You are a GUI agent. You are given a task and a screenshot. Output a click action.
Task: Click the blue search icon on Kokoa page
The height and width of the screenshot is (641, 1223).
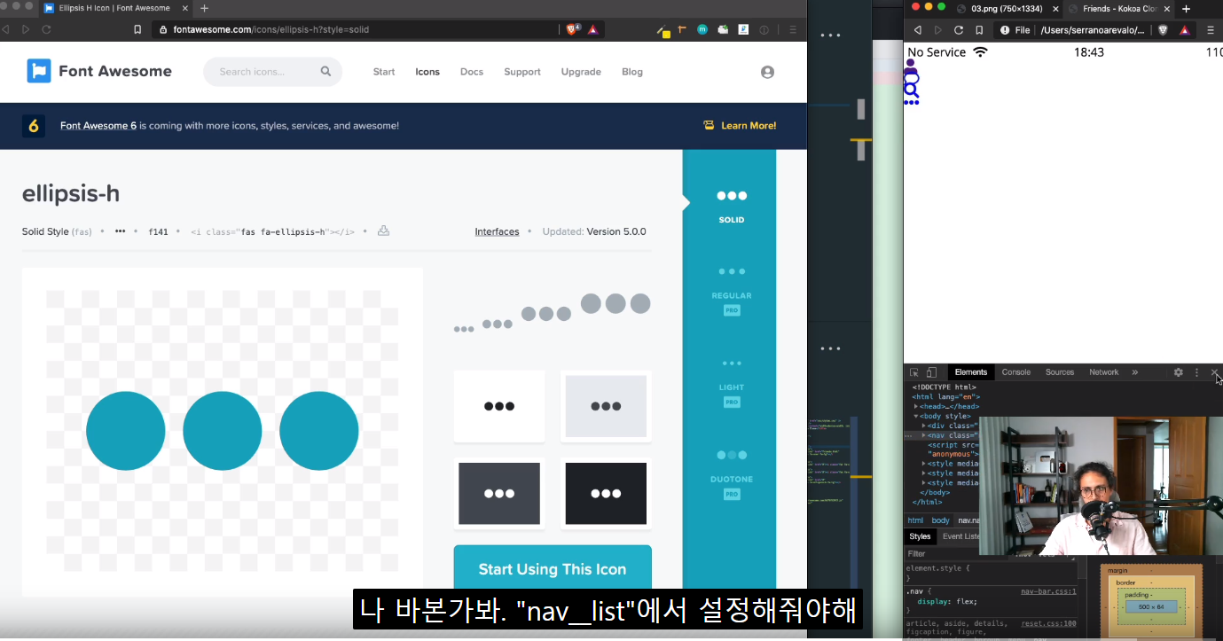[x=911, y=90]
